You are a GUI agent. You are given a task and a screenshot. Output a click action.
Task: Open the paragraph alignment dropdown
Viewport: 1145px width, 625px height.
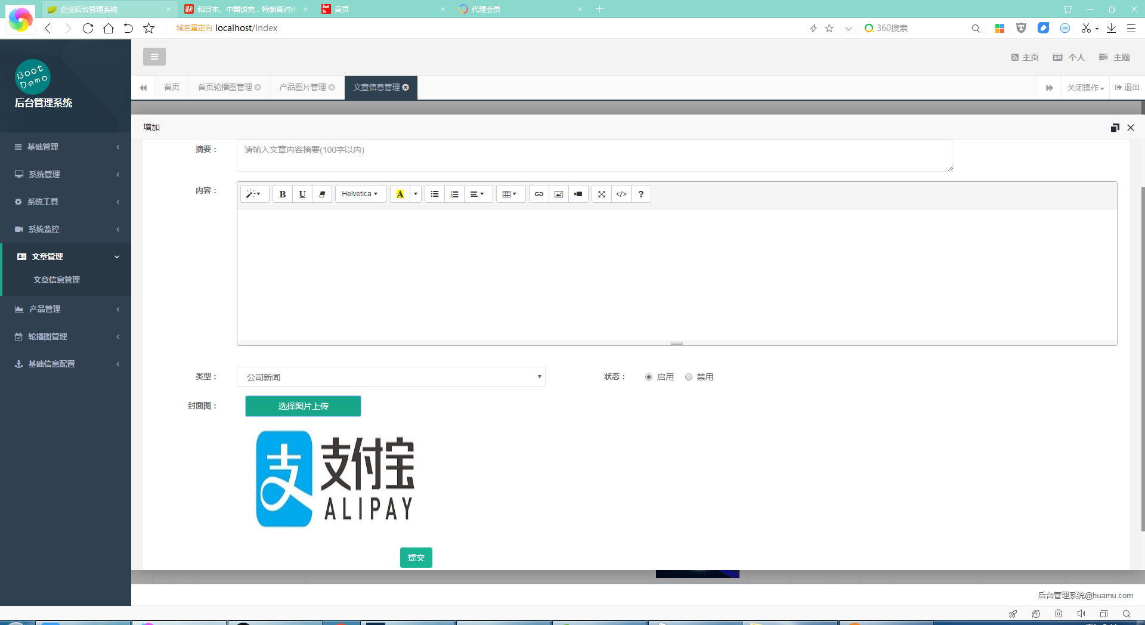pyautogui.click(x=478, y=194)
